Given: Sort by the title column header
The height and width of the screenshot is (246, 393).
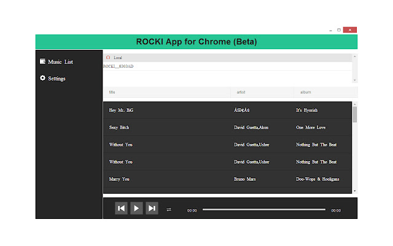Looking at the screenshot, I should (112, 92).
